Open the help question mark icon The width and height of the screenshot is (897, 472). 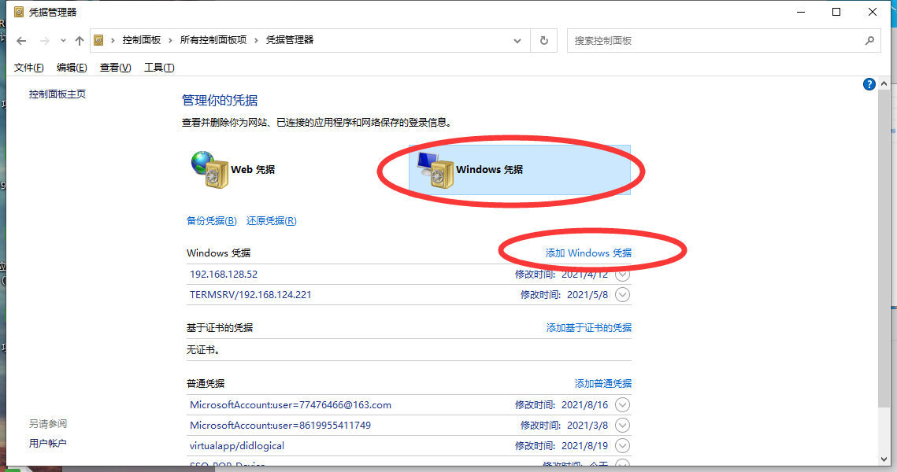click(x=869, y=83)
